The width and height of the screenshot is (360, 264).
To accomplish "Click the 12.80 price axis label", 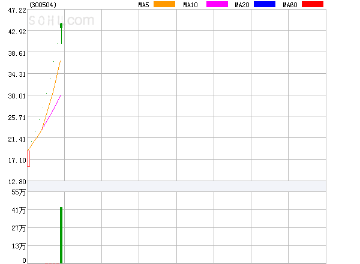I will coord(17,182).
